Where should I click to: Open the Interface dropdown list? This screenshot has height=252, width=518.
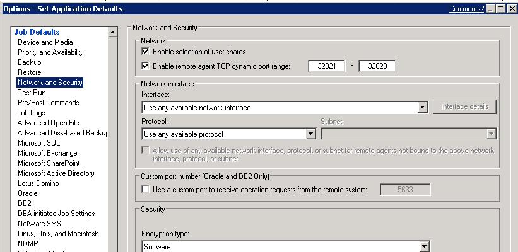(423, 107)
